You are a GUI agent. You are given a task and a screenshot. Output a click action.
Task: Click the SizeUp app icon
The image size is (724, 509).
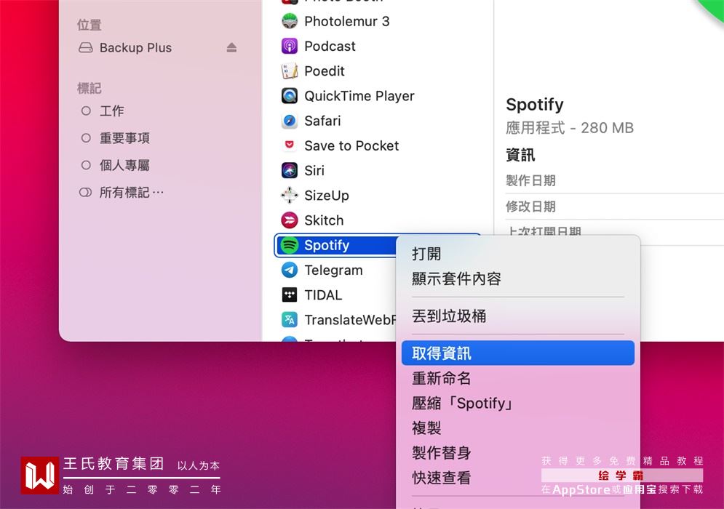pos(290,196)
